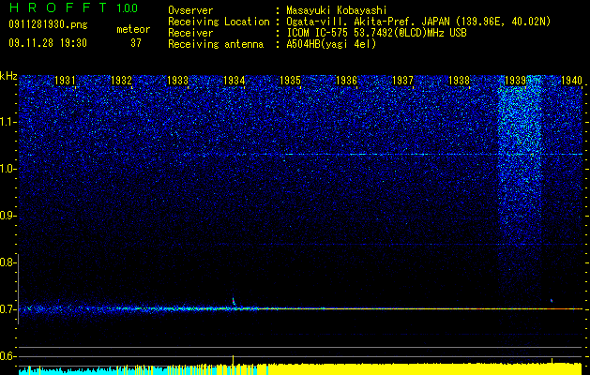Click the 0.9 kHz axis label
Image resolution: width=590 pixels, height=375 pixels.
tap(8, 216)
